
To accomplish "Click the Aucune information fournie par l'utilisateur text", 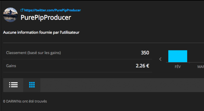I will [x=41, y=32].
